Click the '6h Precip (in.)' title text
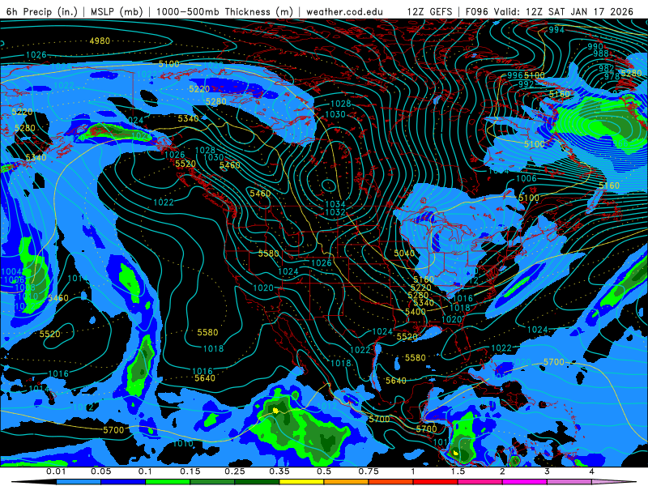The width and height of the screenshot is (648, 486). point(42,11)
